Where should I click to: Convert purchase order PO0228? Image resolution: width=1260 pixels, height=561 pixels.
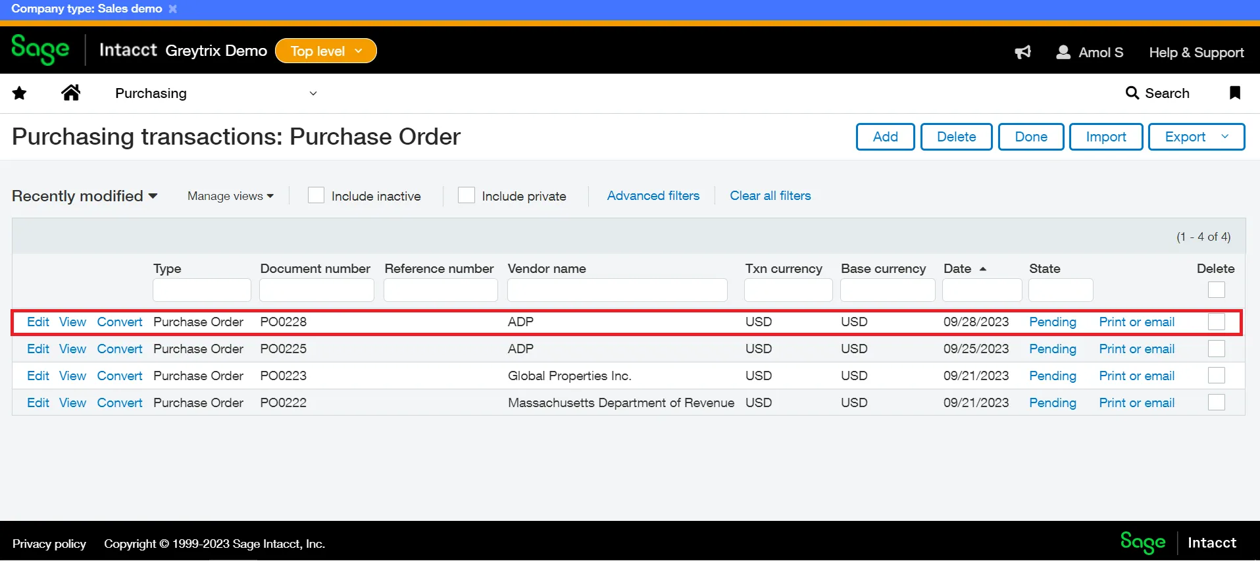[x=120, y=322]
